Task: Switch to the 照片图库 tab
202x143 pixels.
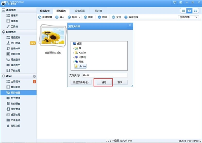Action: (x=61, y=11)
